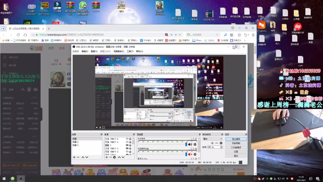Undock the Controls panel with float icon
This screenshot has width=323, height=182.
(246, 135)
